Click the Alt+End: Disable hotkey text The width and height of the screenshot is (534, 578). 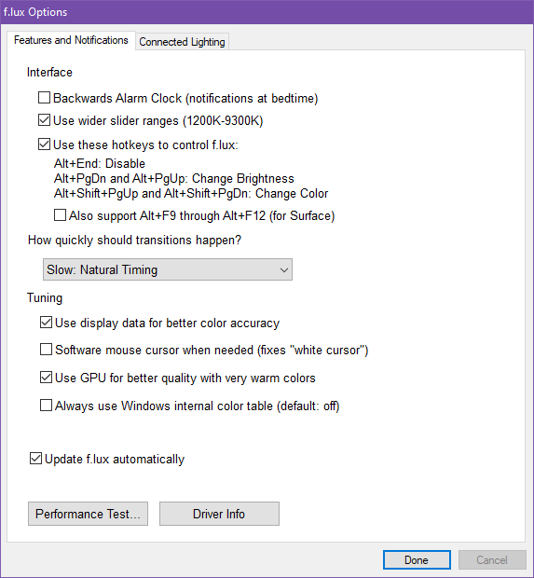pos(100,164)
